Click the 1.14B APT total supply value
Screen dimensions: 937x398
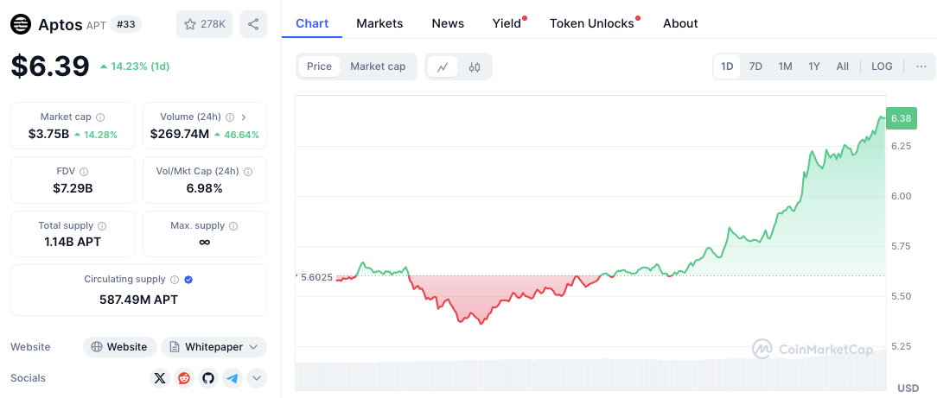pos(73,243)
